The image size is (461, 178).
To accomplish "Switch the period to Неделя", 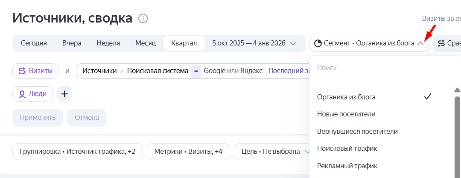I will [x=108, y=43].
